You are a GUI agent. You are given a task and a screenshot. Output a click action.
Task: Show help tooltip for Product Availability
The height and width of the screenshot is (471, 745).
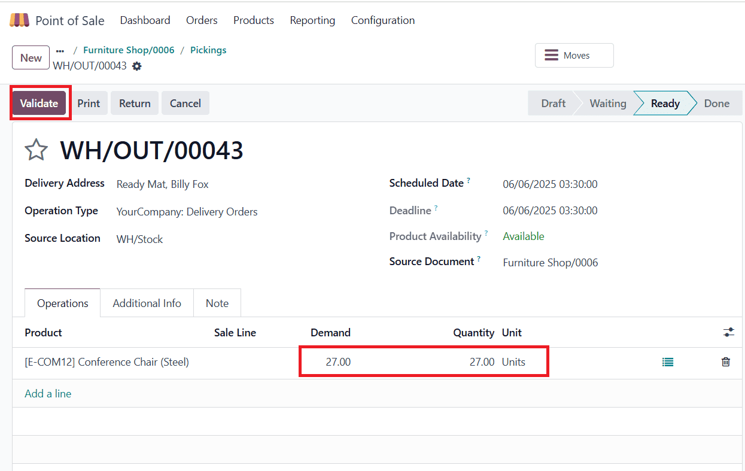coord(486,233)
